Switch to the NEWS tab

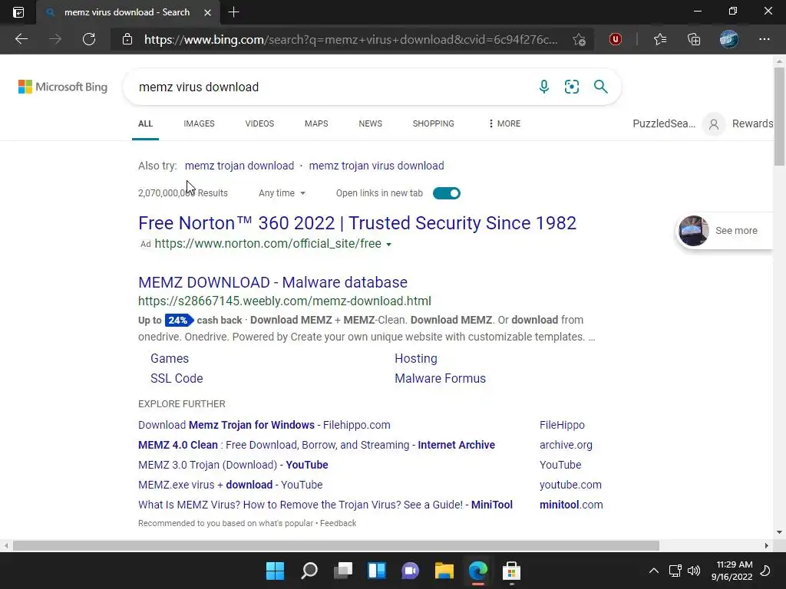(x=371, y=123)
